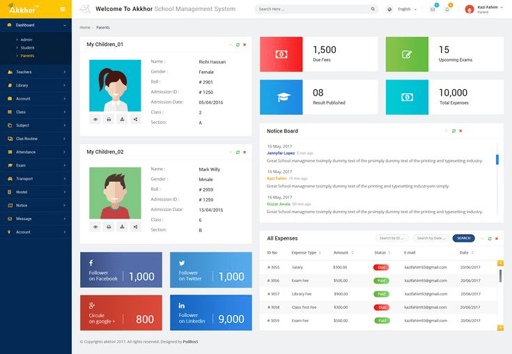Click share icon under Richi Hassan's photo
This screenshot has width=512, height=354.
point(135,119)
